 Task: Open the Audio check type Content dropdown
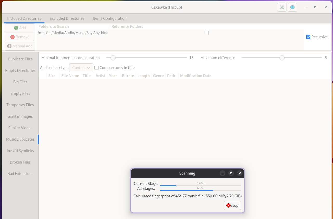tap(81, 68)
